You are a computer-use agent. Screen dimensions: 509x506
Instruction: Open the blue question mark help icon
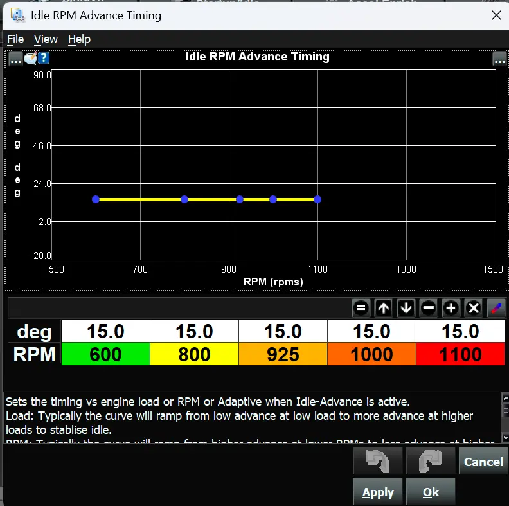pyautogui.click(x=44, y=58)
